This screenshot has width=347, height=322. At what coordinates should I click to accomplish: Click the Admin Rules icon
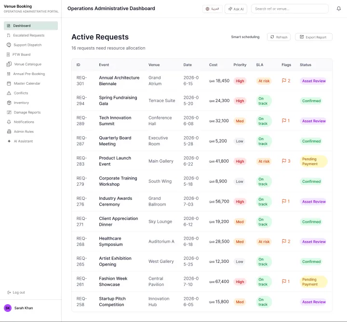pyautogui.click(x=9, y=131)
